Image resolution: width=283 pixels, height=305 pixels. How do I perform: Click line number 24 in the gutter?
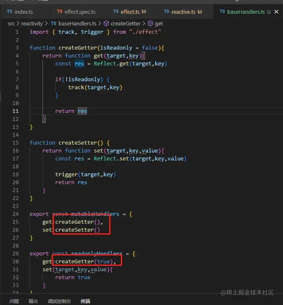point(15,214)
